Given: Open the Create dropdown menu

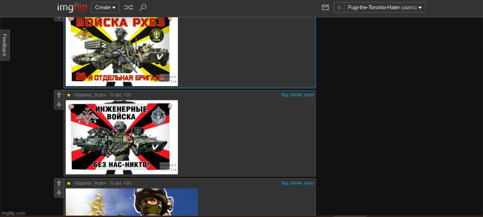Looking at the screenshot, I should pyautogui.click(x=105, y=7).
